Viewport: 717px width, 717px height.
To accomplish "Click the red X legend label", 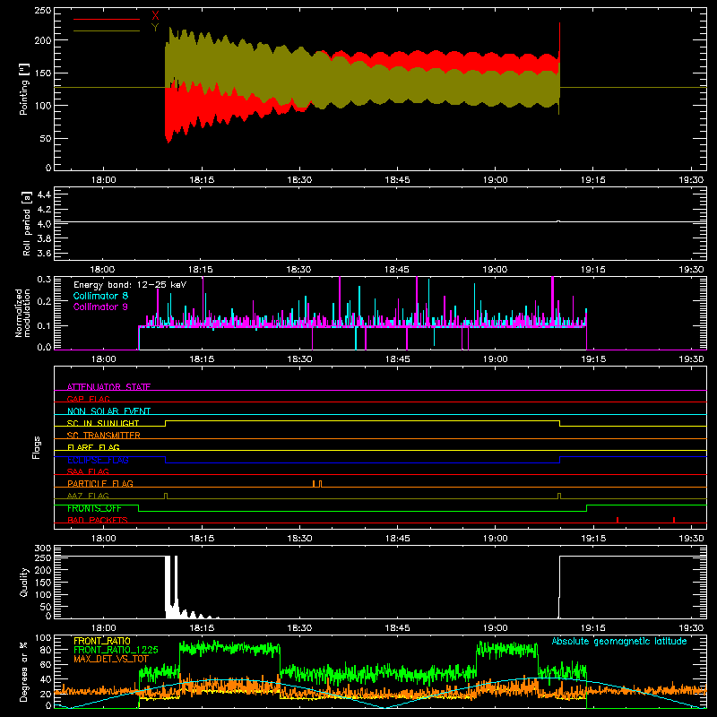I will (155, 16).
